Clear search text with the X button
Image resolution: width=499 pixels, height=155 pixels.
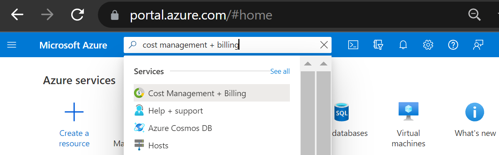[324, 45]
